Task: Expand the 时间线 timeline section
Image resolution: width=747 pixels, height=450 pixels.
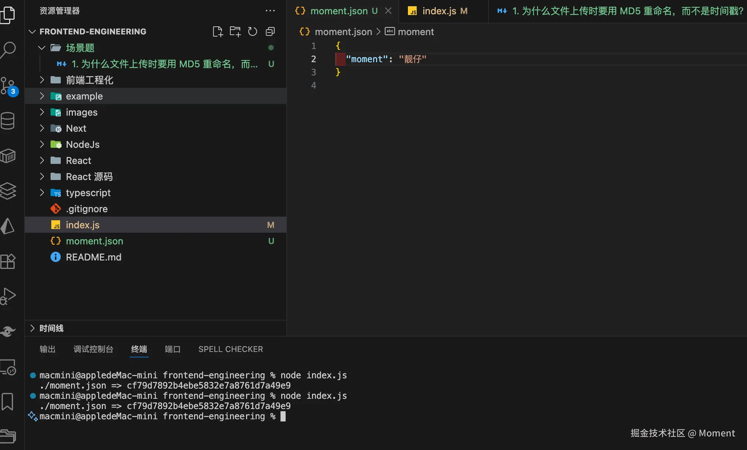Action: click(51, 328)
